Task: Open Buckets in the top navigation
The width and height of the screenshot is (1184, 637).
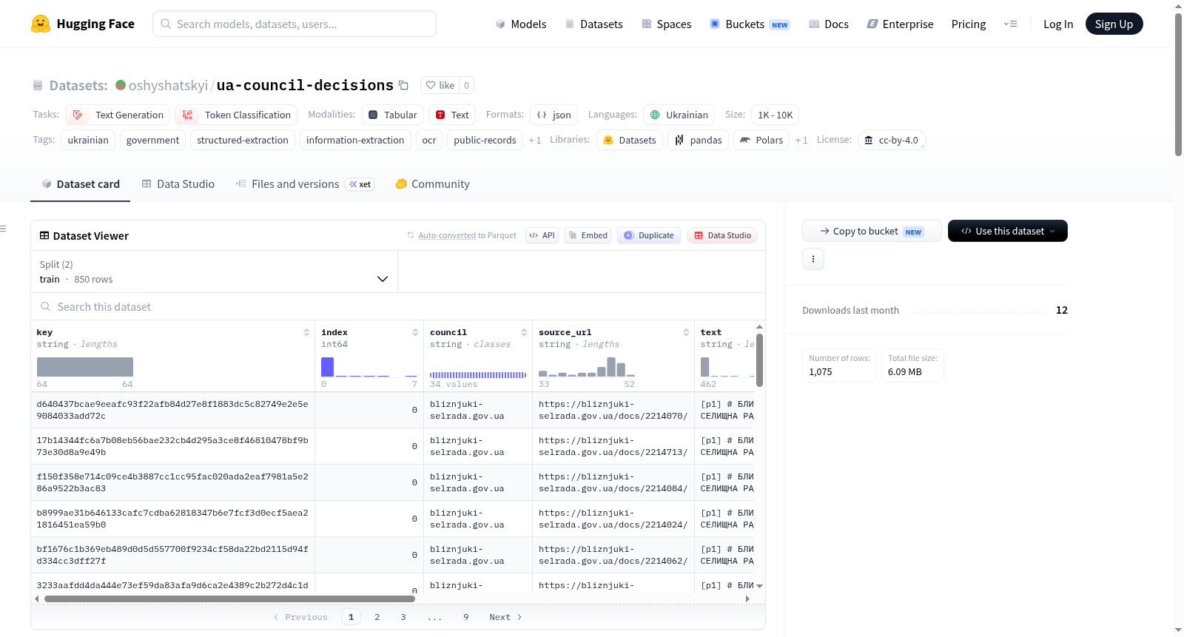Action: pyautogui.click(x=750, y=24)
